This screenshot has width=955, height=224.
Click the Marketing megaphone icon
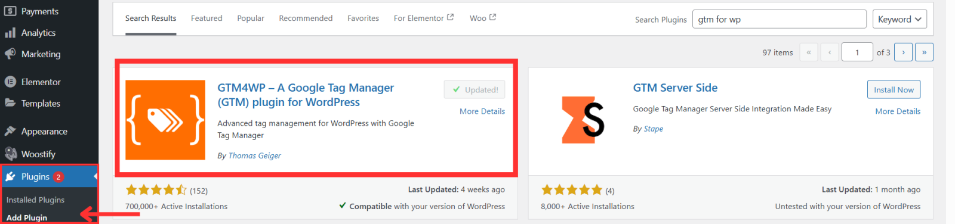coord(10,54)
